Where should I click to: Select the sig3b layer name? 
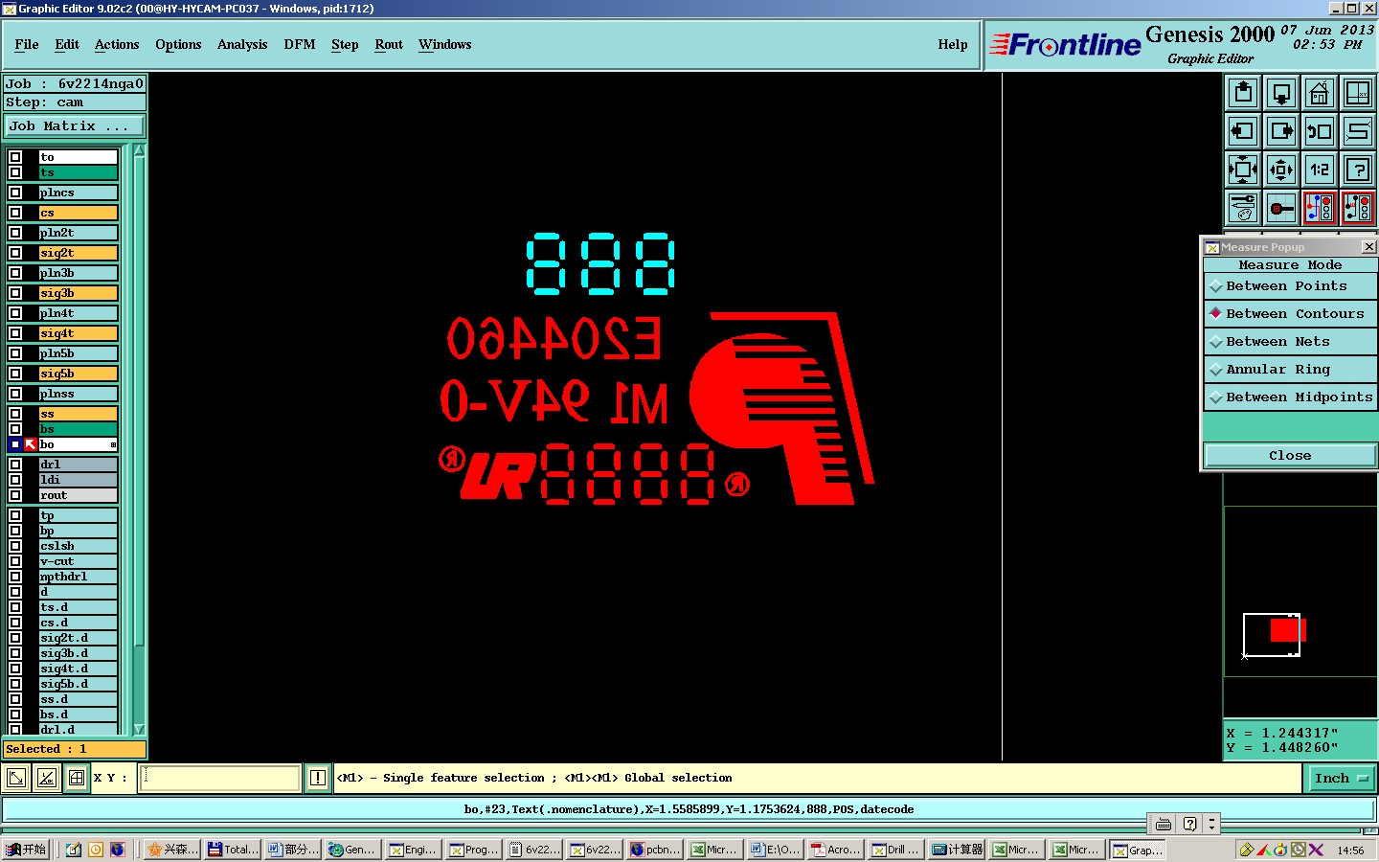pyautogui.click(x=78, y=293)
